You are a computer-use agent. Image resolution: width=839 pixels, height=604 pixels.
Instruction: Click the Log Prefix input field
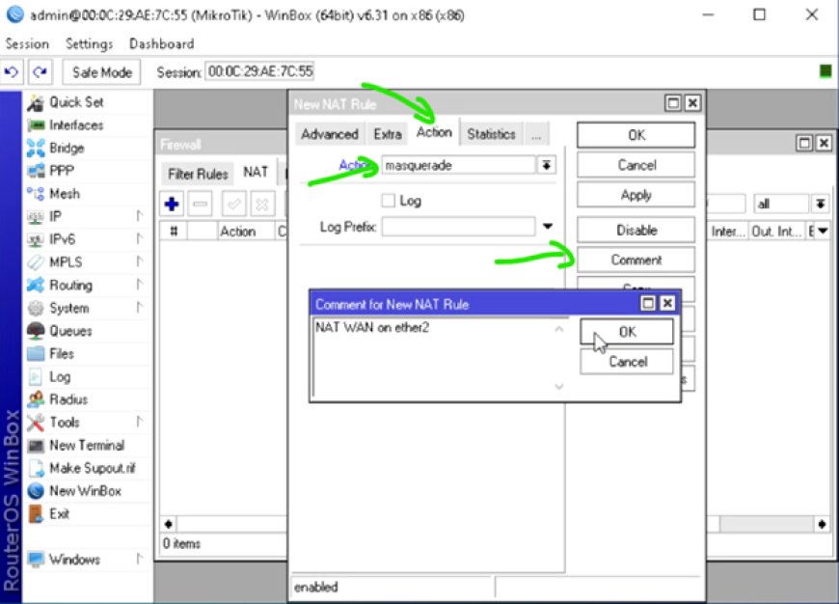[458, 227]
